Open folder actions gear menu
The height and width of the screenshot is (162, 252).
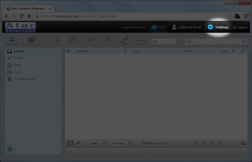point(11,149)
